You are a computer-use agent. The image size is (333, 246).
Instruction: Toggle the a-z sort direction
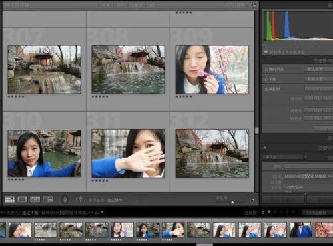point(81,199)
